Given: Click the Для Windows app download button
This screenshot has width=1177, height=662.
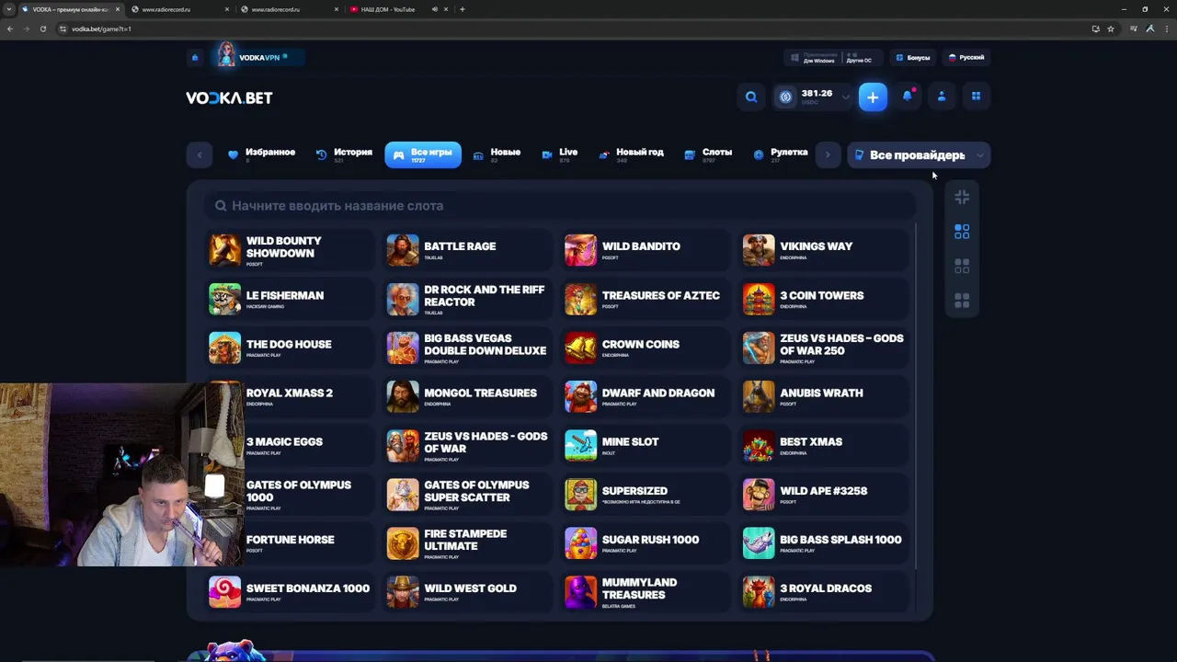Looking at the screenshot, I should tap(812, 57).
